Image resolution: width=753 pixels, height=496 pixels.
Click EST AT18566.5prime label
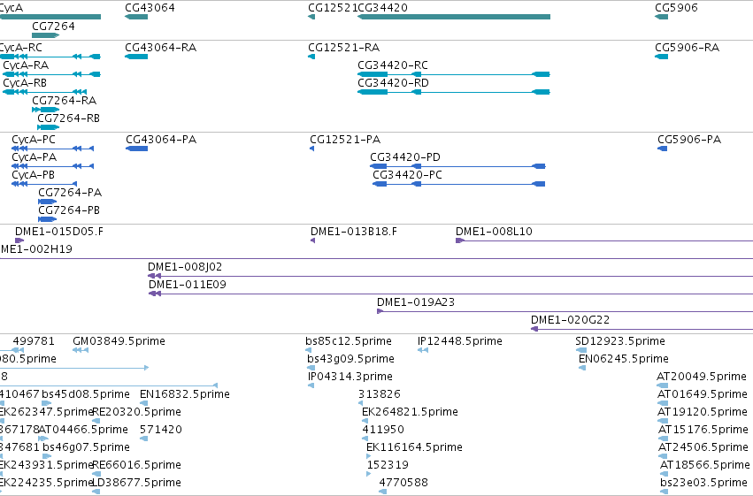coord(705,465)
